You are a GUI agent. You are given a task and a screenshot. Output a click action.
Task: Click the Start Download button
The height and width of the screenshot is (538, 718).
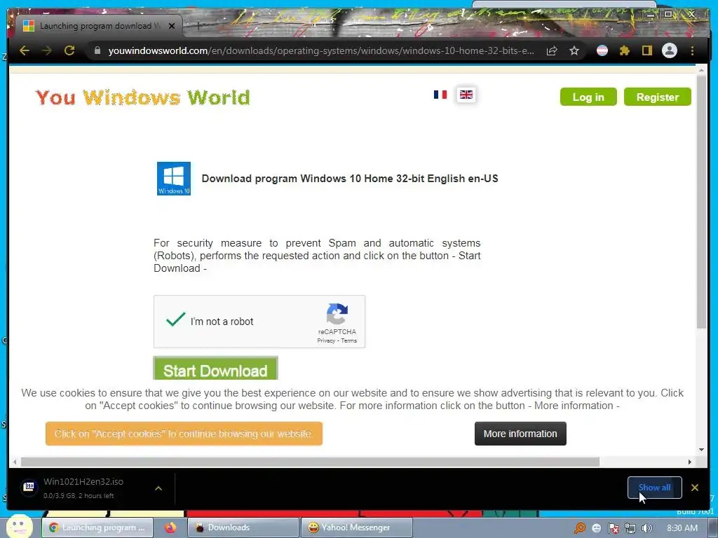click(216, 368)
